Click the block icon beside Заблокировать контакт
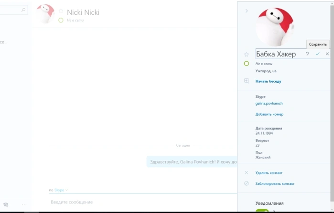Screen dimensions: 334x213 (x=246, y=183)
